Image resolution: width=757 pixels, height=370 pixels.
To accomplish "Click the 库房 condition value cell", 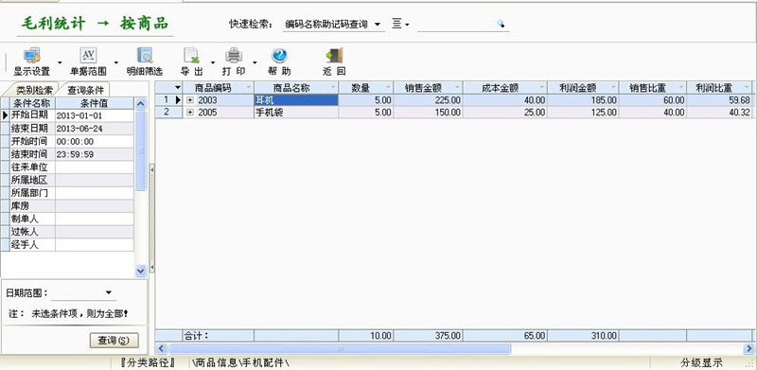I will pos(95,205).
